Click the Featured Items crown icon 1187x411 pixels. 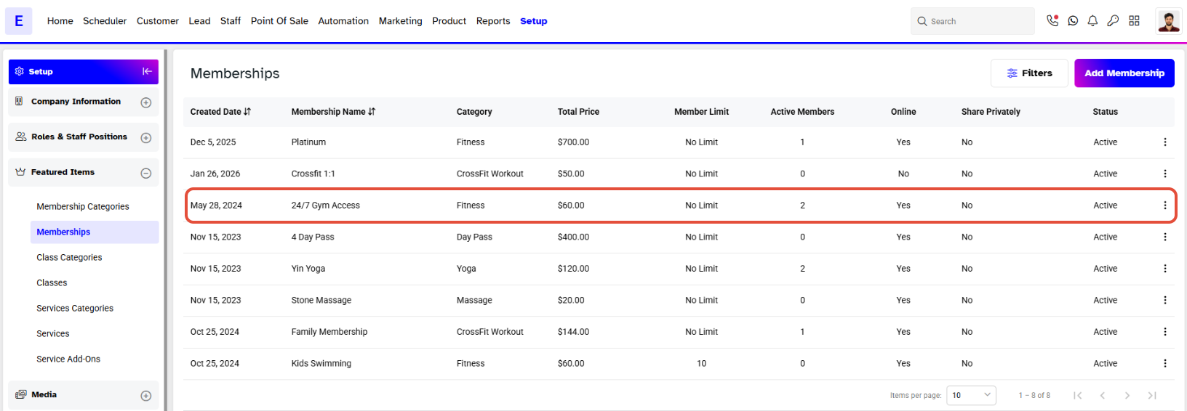pyautogui.click(x=20, y=172)
